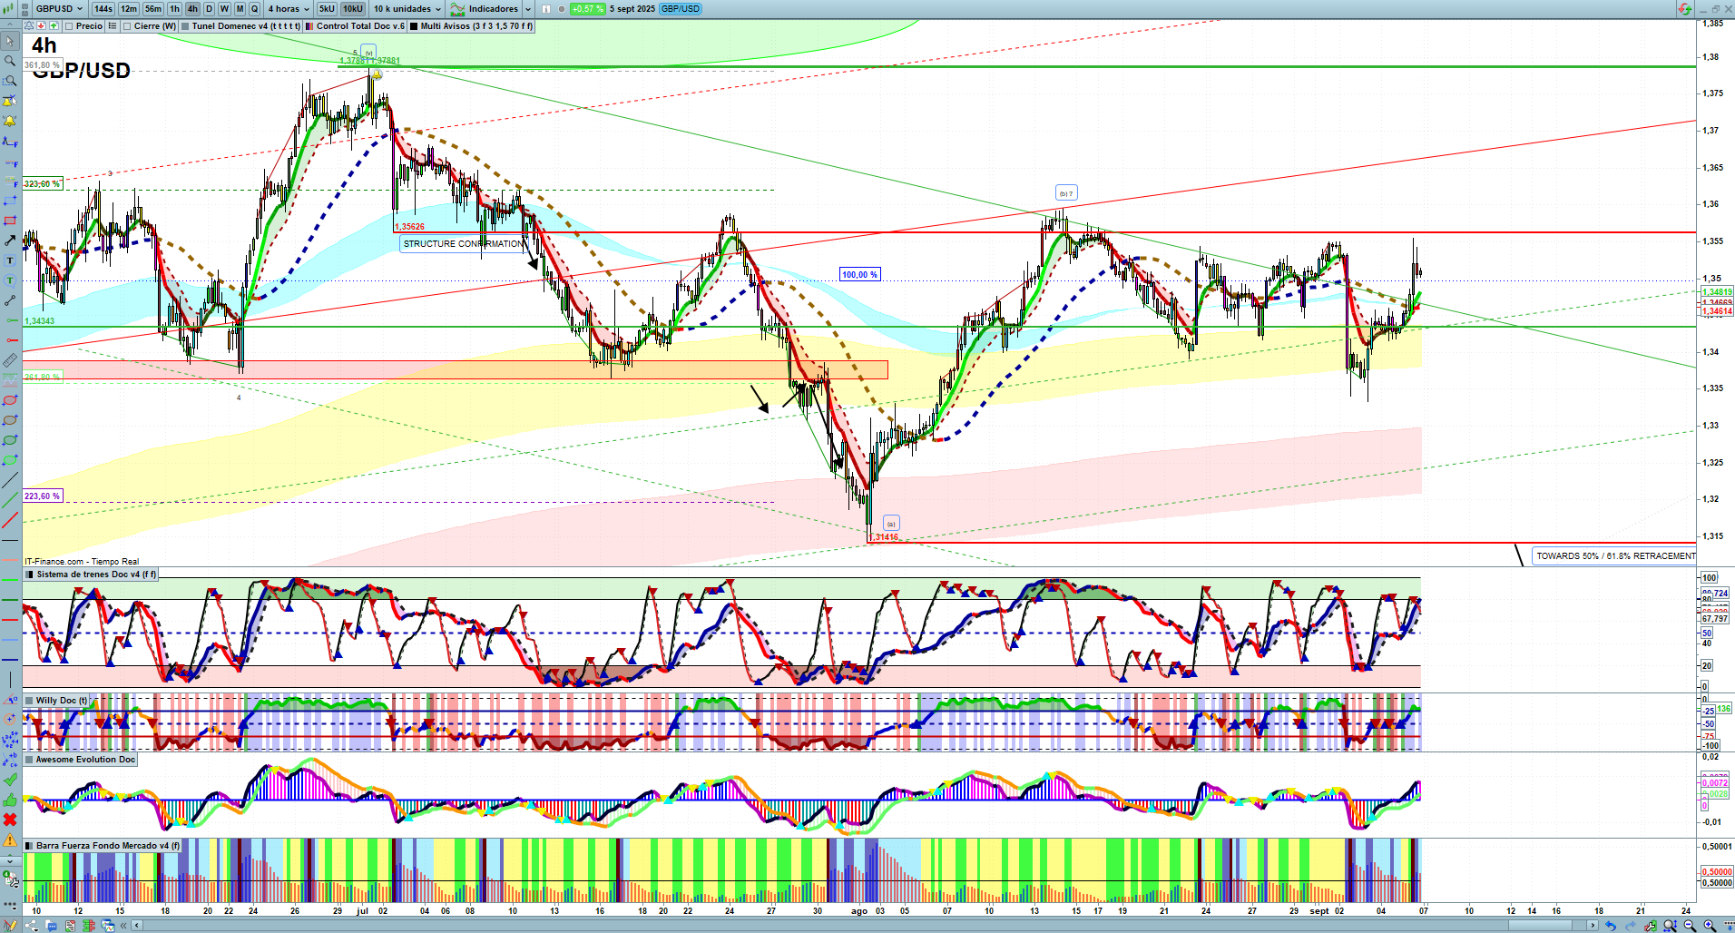Click the Multi Avisos black color swatch
Screen dimensions: 1735x933
coord(414,26)
